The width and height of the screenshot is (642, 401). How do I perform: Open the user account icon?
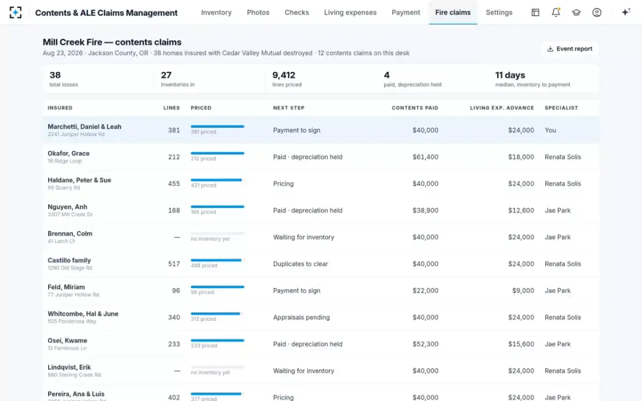pos(597,12)
